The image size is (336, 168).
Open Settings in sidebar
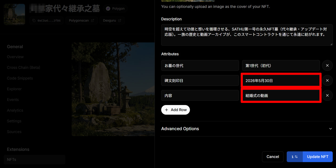coord(14,121)
